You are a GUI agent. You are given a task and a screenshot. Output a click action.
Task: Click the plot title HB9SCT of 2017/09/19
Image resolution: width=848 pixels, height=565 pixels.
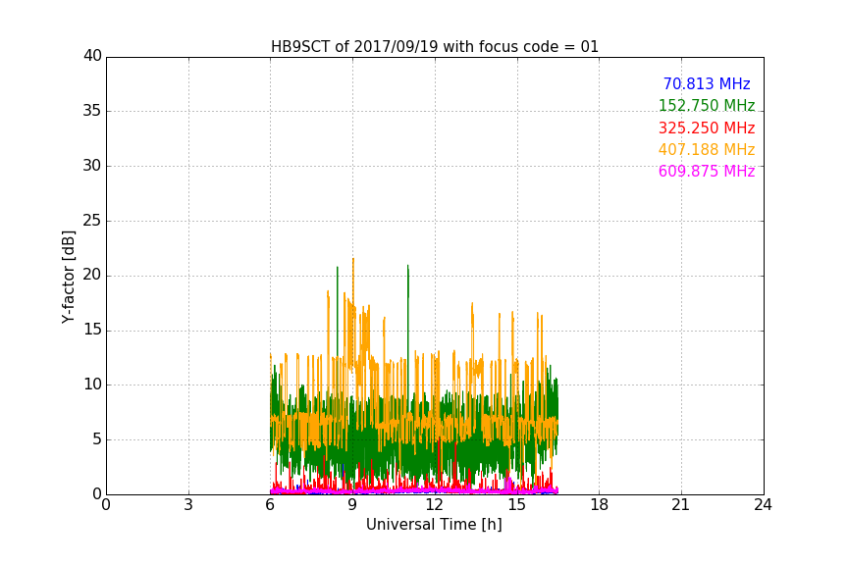[435, 47]
